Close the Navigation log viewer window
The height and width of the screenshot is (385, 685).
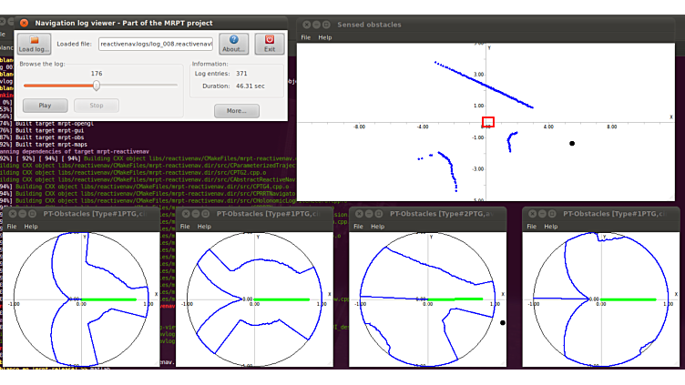[24, 23]
